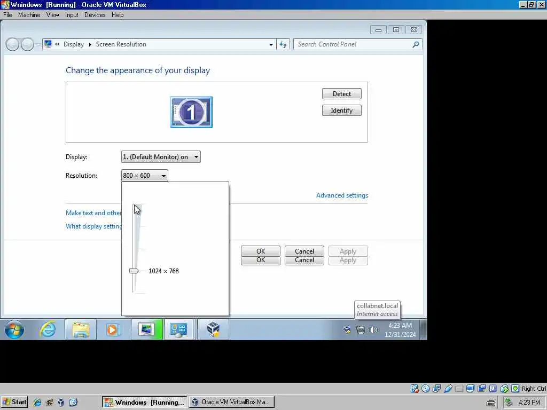Click the network adapters status icon
Screen dimensions: 547x410
click(x=436, y=389)
